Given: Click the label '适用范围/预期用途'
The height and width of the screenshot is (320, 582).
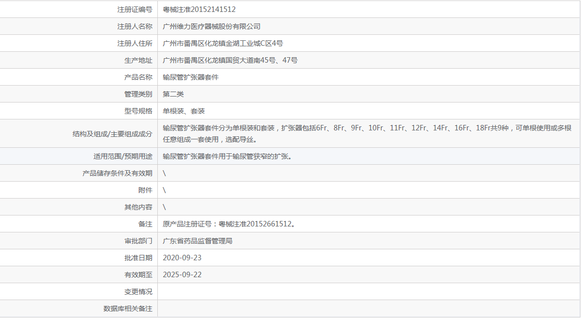Looking at the screenshot, I should [x=123, y=157].
